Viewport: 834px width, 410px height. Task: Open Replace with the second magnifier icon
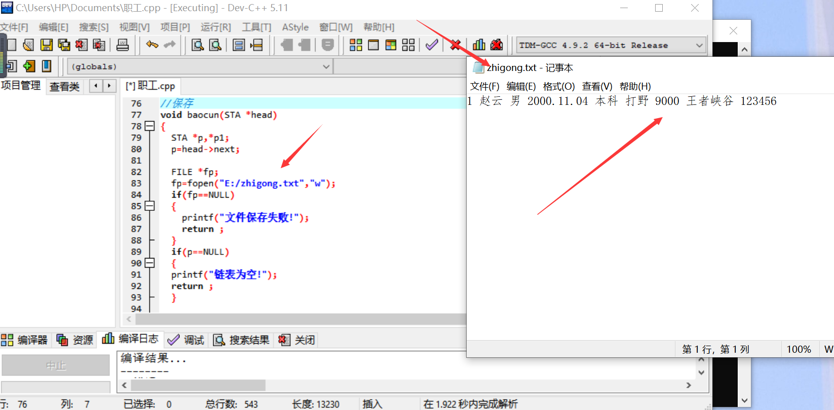point(215,45)
